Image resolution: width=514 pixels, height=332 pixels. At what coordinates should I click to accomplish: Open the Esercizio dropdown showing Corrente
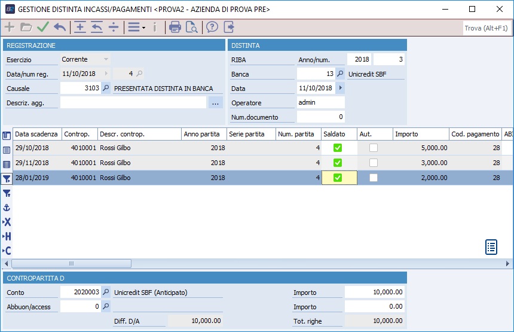pyautogui.click(x=106, y=60)
